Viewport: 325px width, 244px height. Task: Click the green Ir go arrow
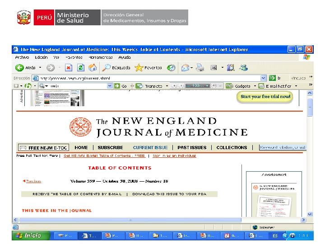[272, 78]
